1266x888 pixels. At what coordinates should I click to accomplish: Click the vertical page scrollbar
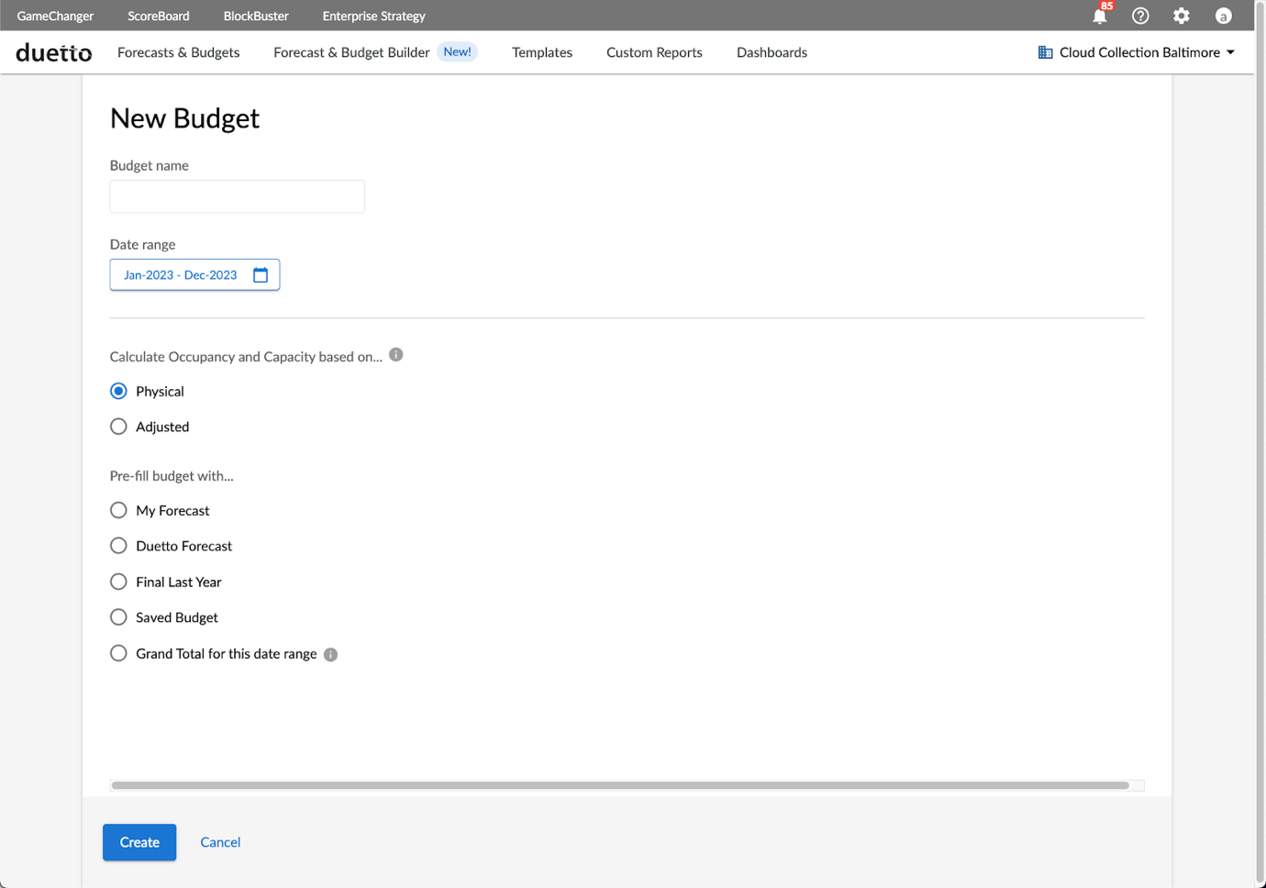click(x=1260, y=444)
